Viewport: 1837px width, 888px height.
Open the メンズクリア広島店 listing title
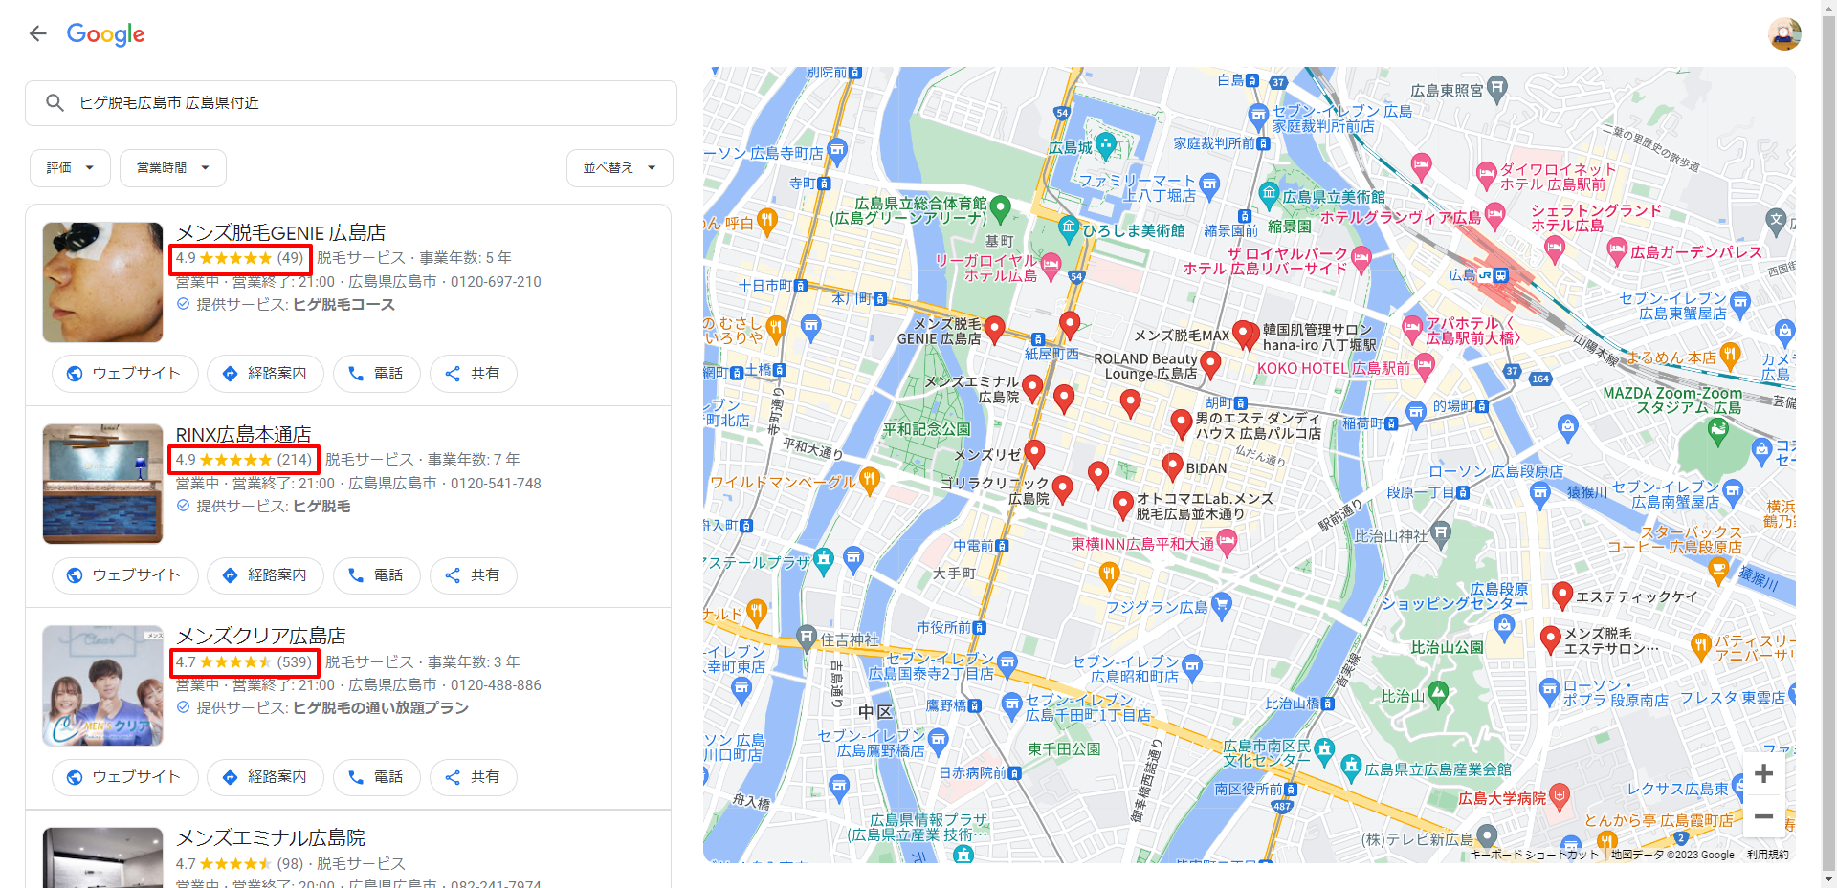[x=260, y=637]
